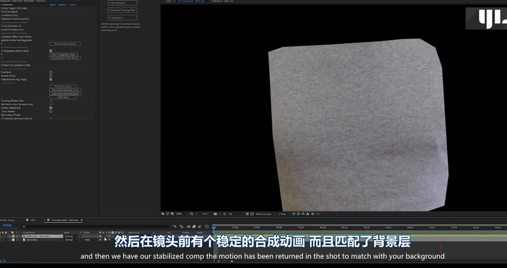Open the 1 View layout dropdown

coord(284,214)
